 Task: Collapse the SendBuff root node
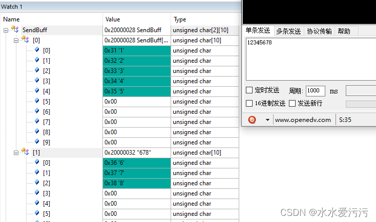pyautogui.click(x=6, y=30)
